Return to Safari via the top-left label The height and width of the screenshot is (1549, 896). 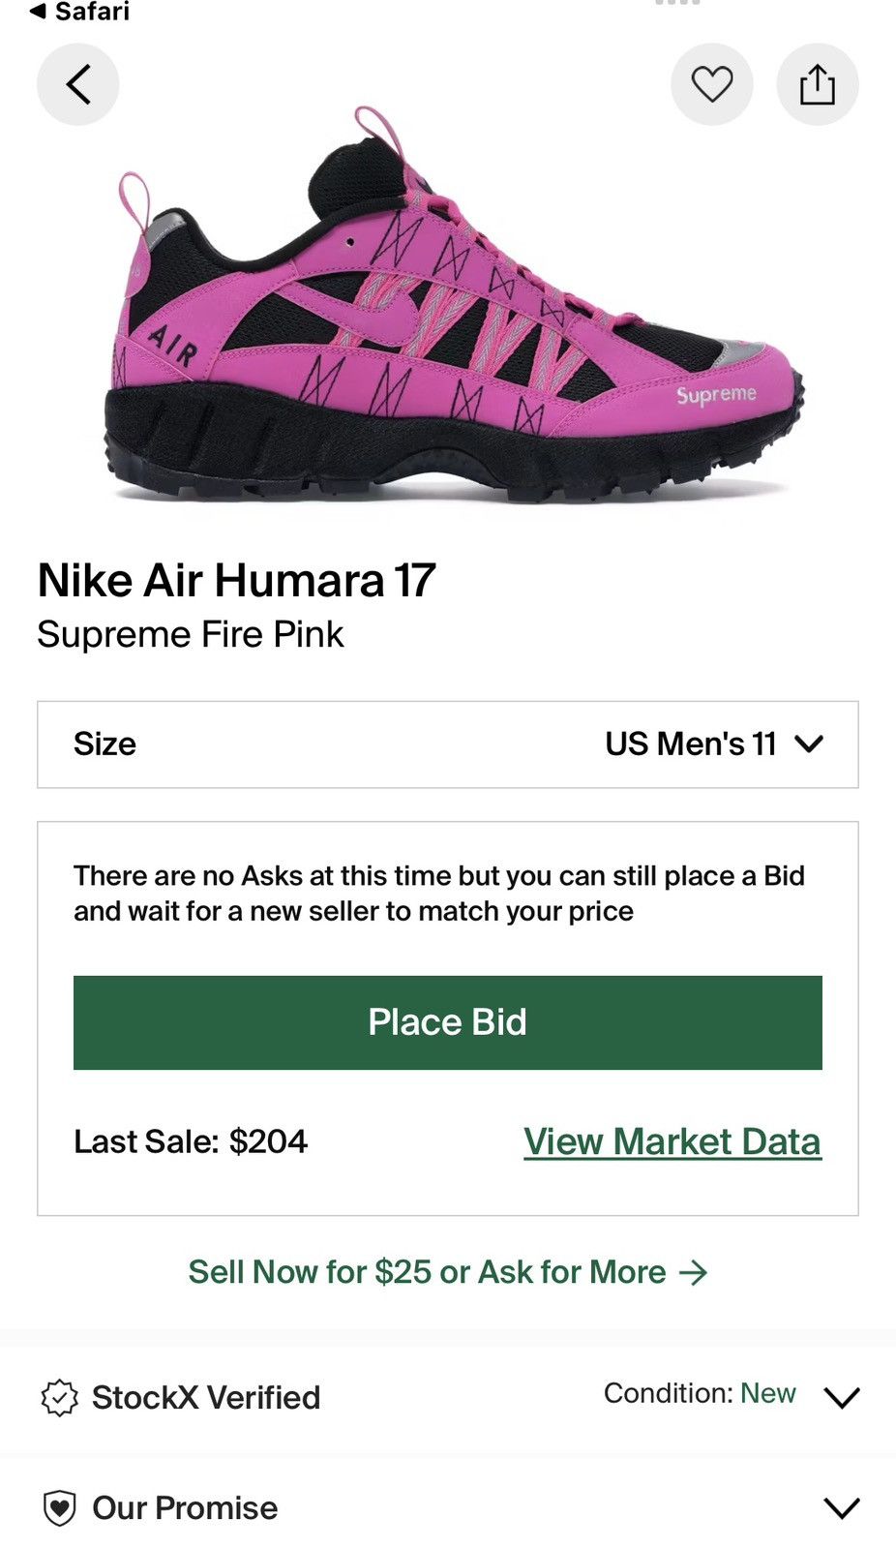(80, 12)
